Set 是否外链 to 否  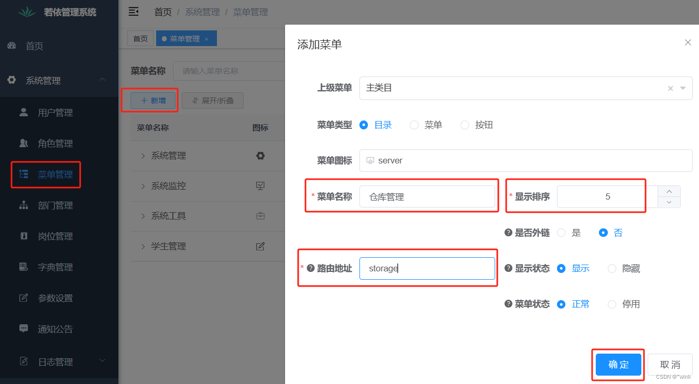[603, 233]
